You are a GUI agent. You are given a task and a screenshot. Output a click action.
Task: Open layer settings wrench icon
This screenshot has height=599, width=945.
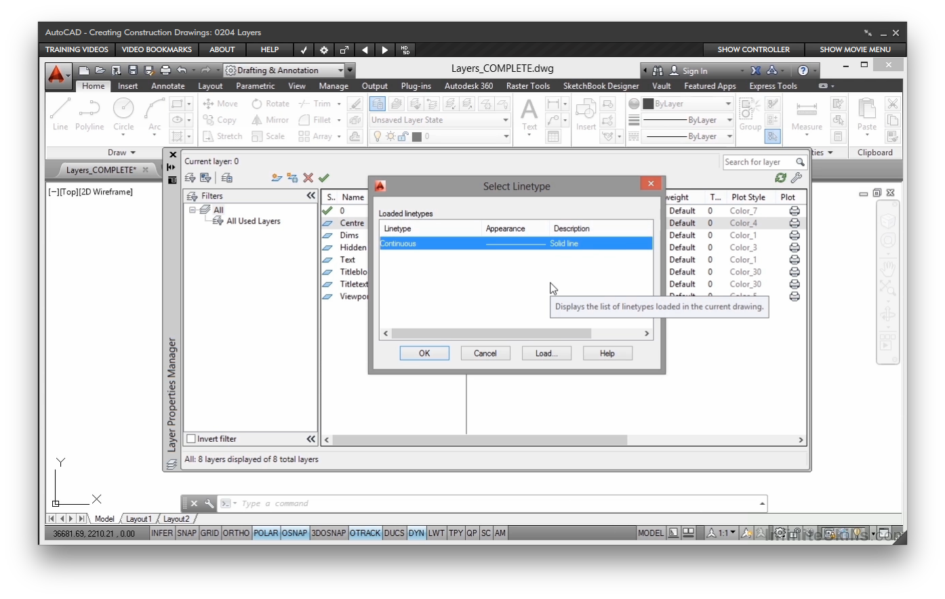[797, 178]
